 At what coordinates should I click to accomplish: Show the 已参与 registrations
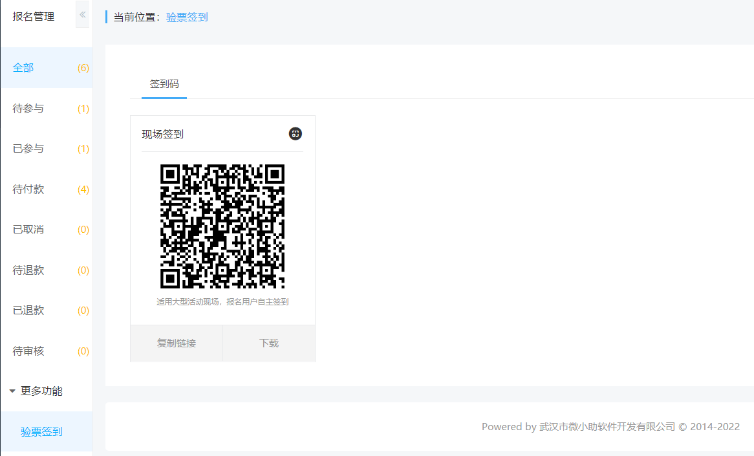tap(47, 149)
